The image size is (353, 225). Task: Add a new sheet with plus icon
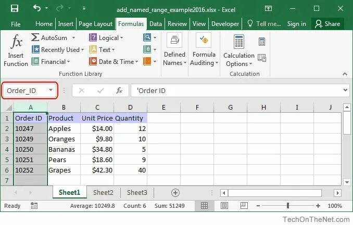(x=175, y=193)
